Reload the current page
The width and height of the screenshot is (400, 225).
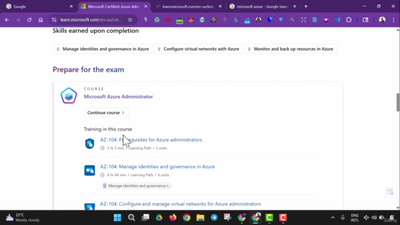(x=29, y=20)
